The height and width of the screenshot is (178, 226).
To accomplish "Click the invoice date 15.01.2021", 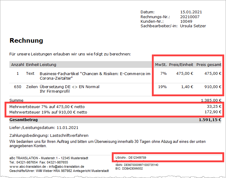I will (191, 12).
